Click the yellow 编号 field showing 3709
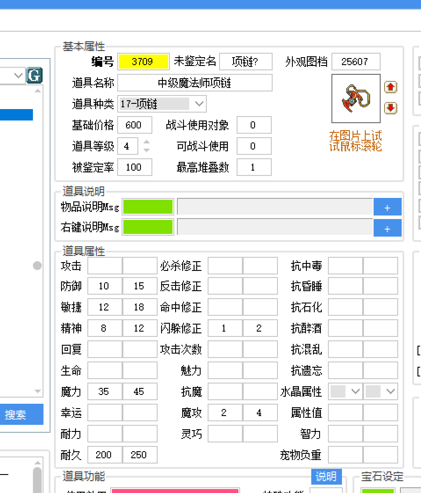 click(144, 62)
